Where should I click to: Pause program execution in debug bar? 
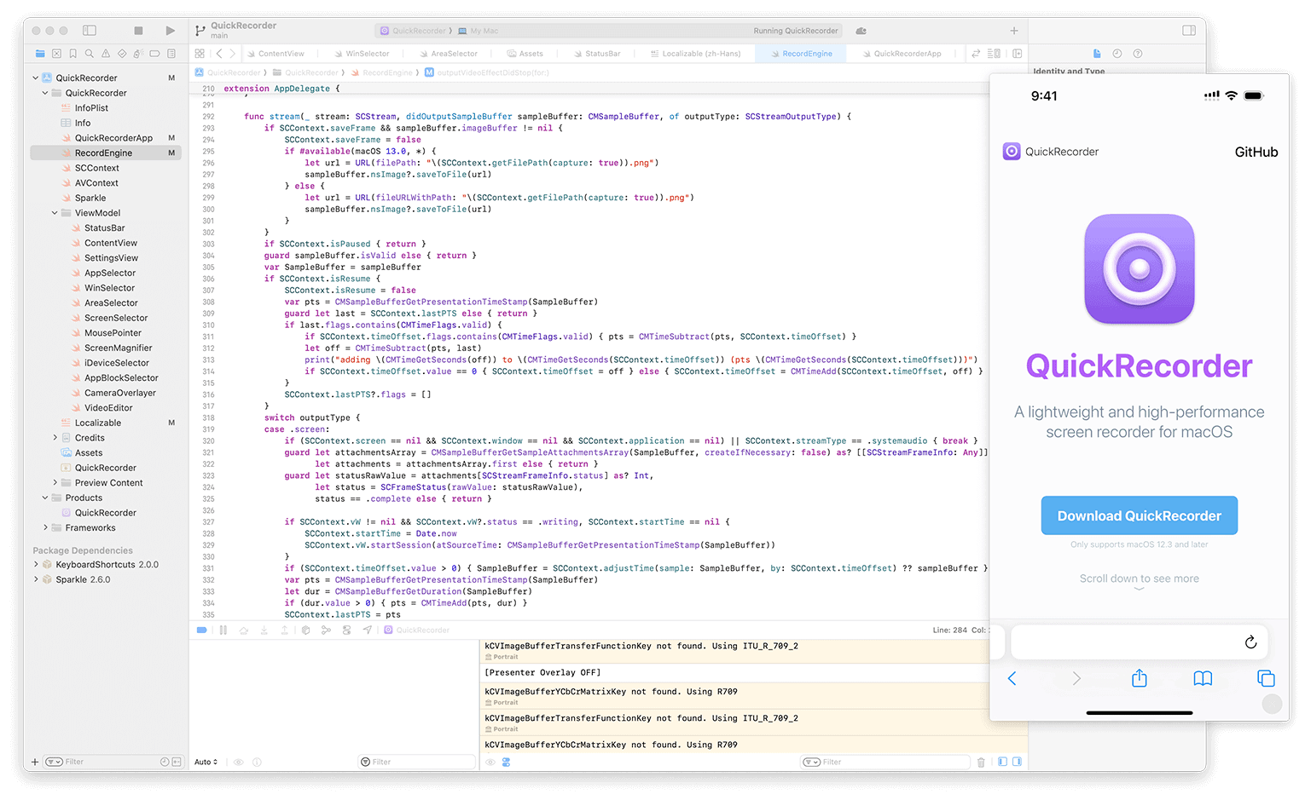223,630
